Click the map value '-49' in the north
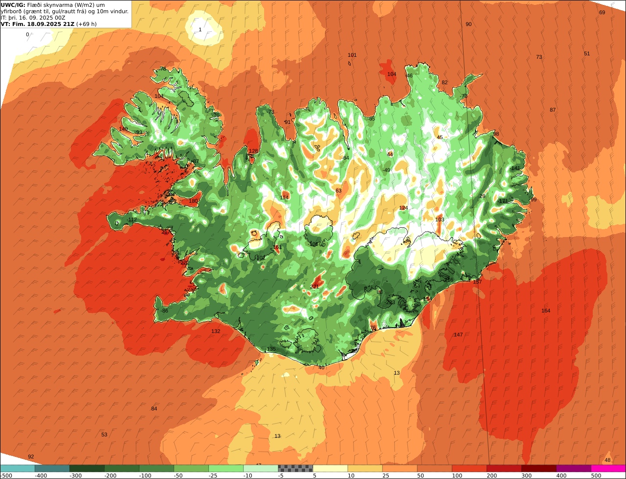Image resolution: width=626 pixels, height=479 pixels. click(x=387, y=170)
